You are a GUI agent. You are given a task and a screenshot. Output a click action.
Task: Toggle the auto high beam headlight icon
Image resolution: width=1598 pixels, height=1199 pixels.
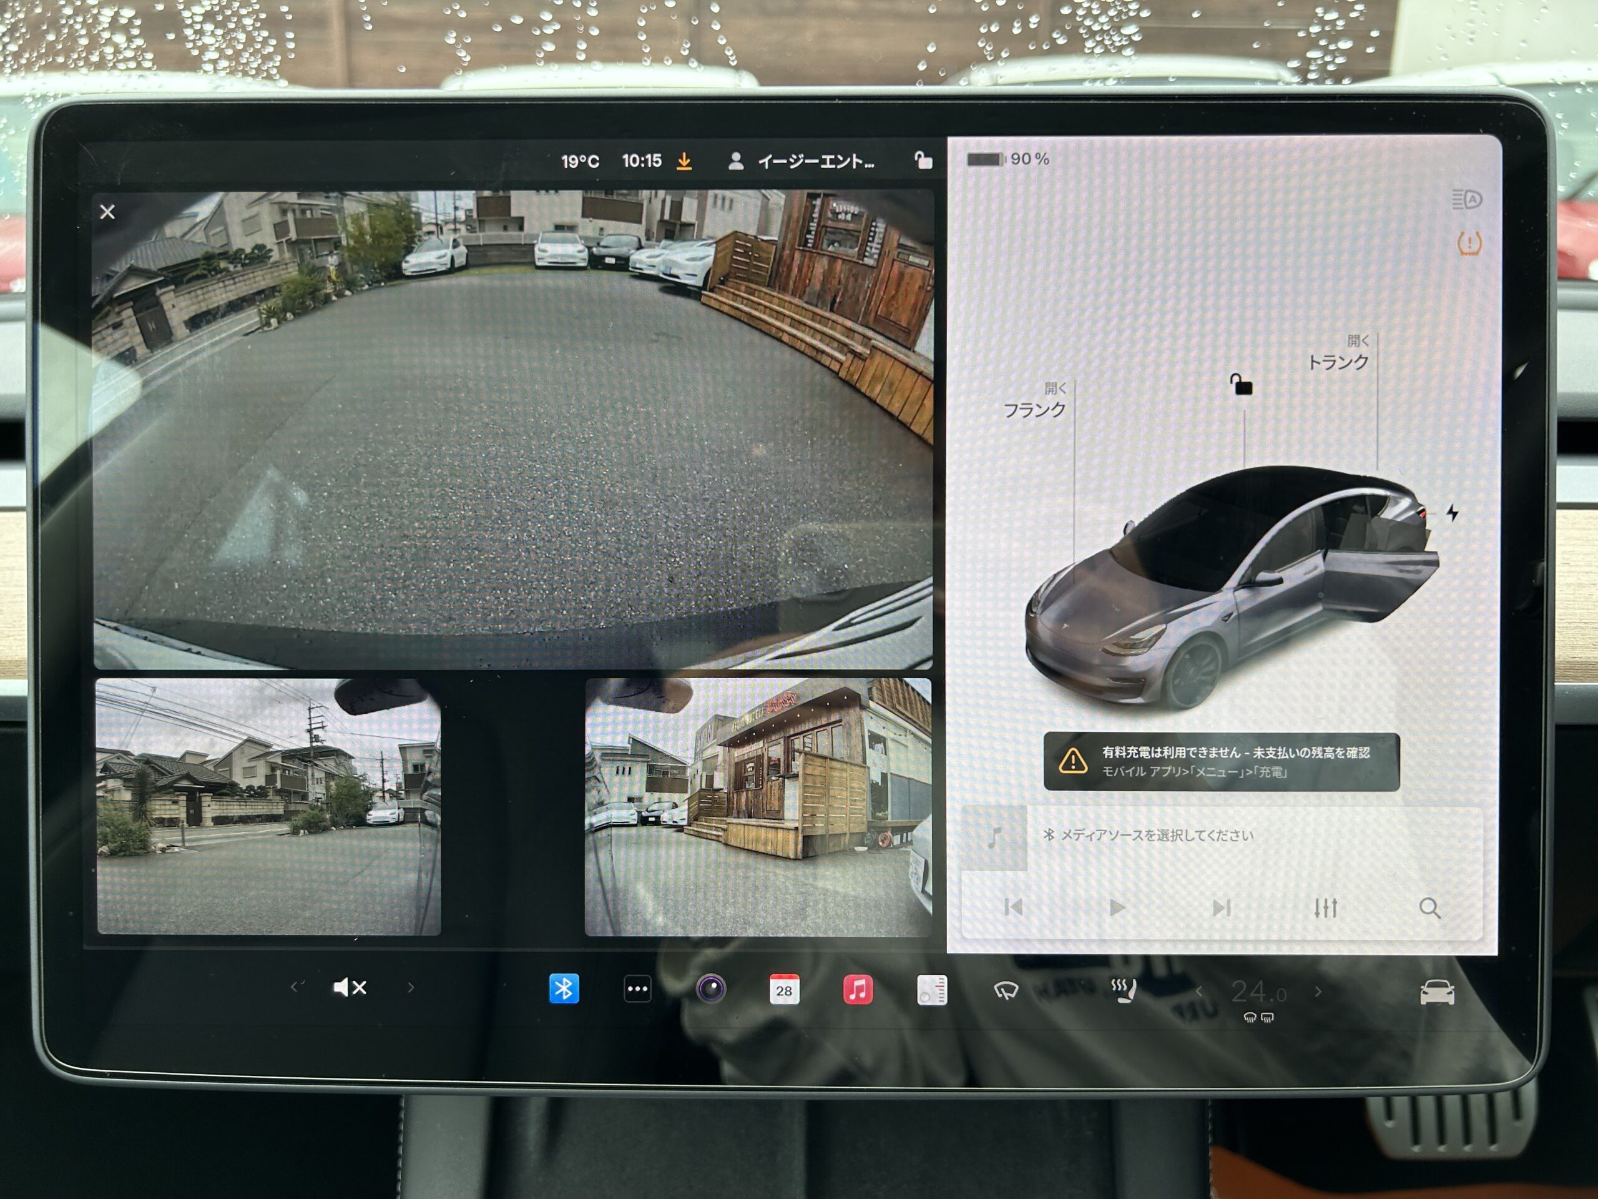tap(1466, 199)
